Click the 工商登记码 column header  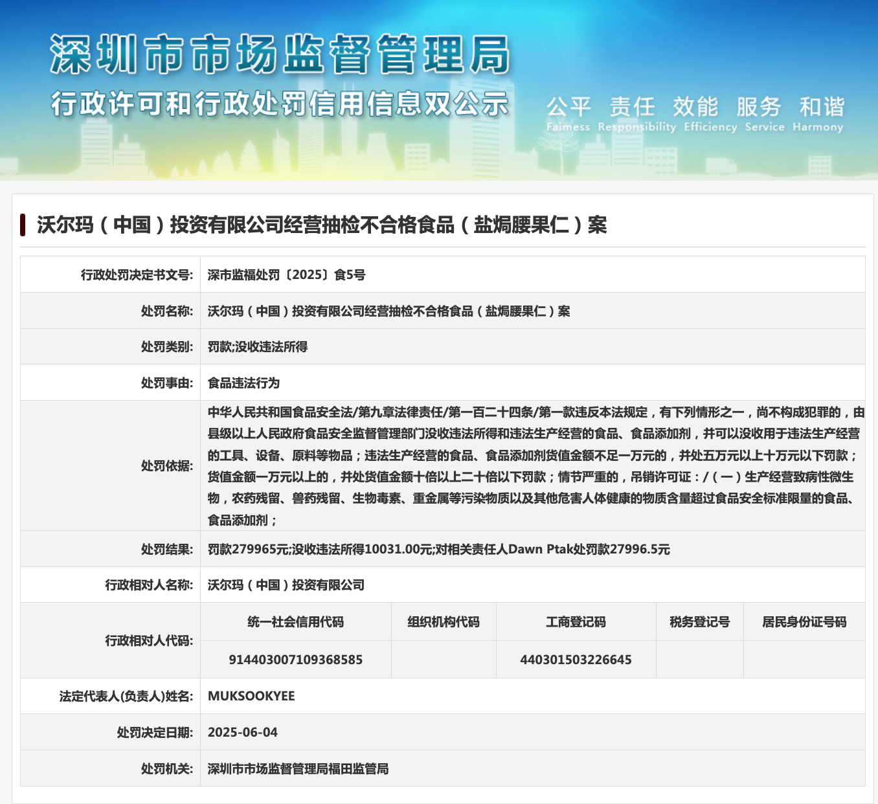pos(576,621)
